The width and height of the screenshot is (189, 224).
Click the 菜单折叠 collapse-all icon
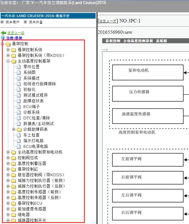click(25, 22)
